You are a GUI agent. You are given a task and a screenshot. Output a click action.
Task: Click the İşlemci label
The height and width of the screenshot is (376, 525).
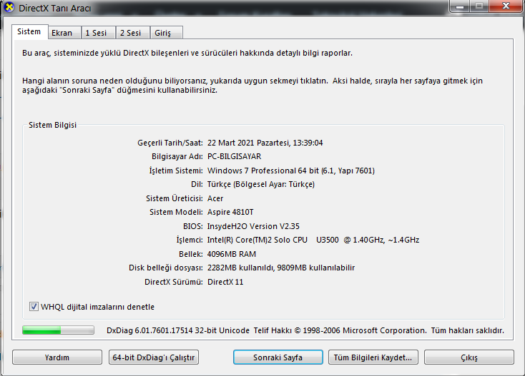tap(189, 240)
